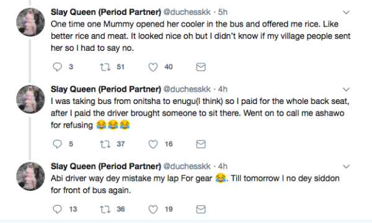This screenshot has width=372, height=223.
Task: Like the tweet about front of bus
Action: (x=153, y=209)
